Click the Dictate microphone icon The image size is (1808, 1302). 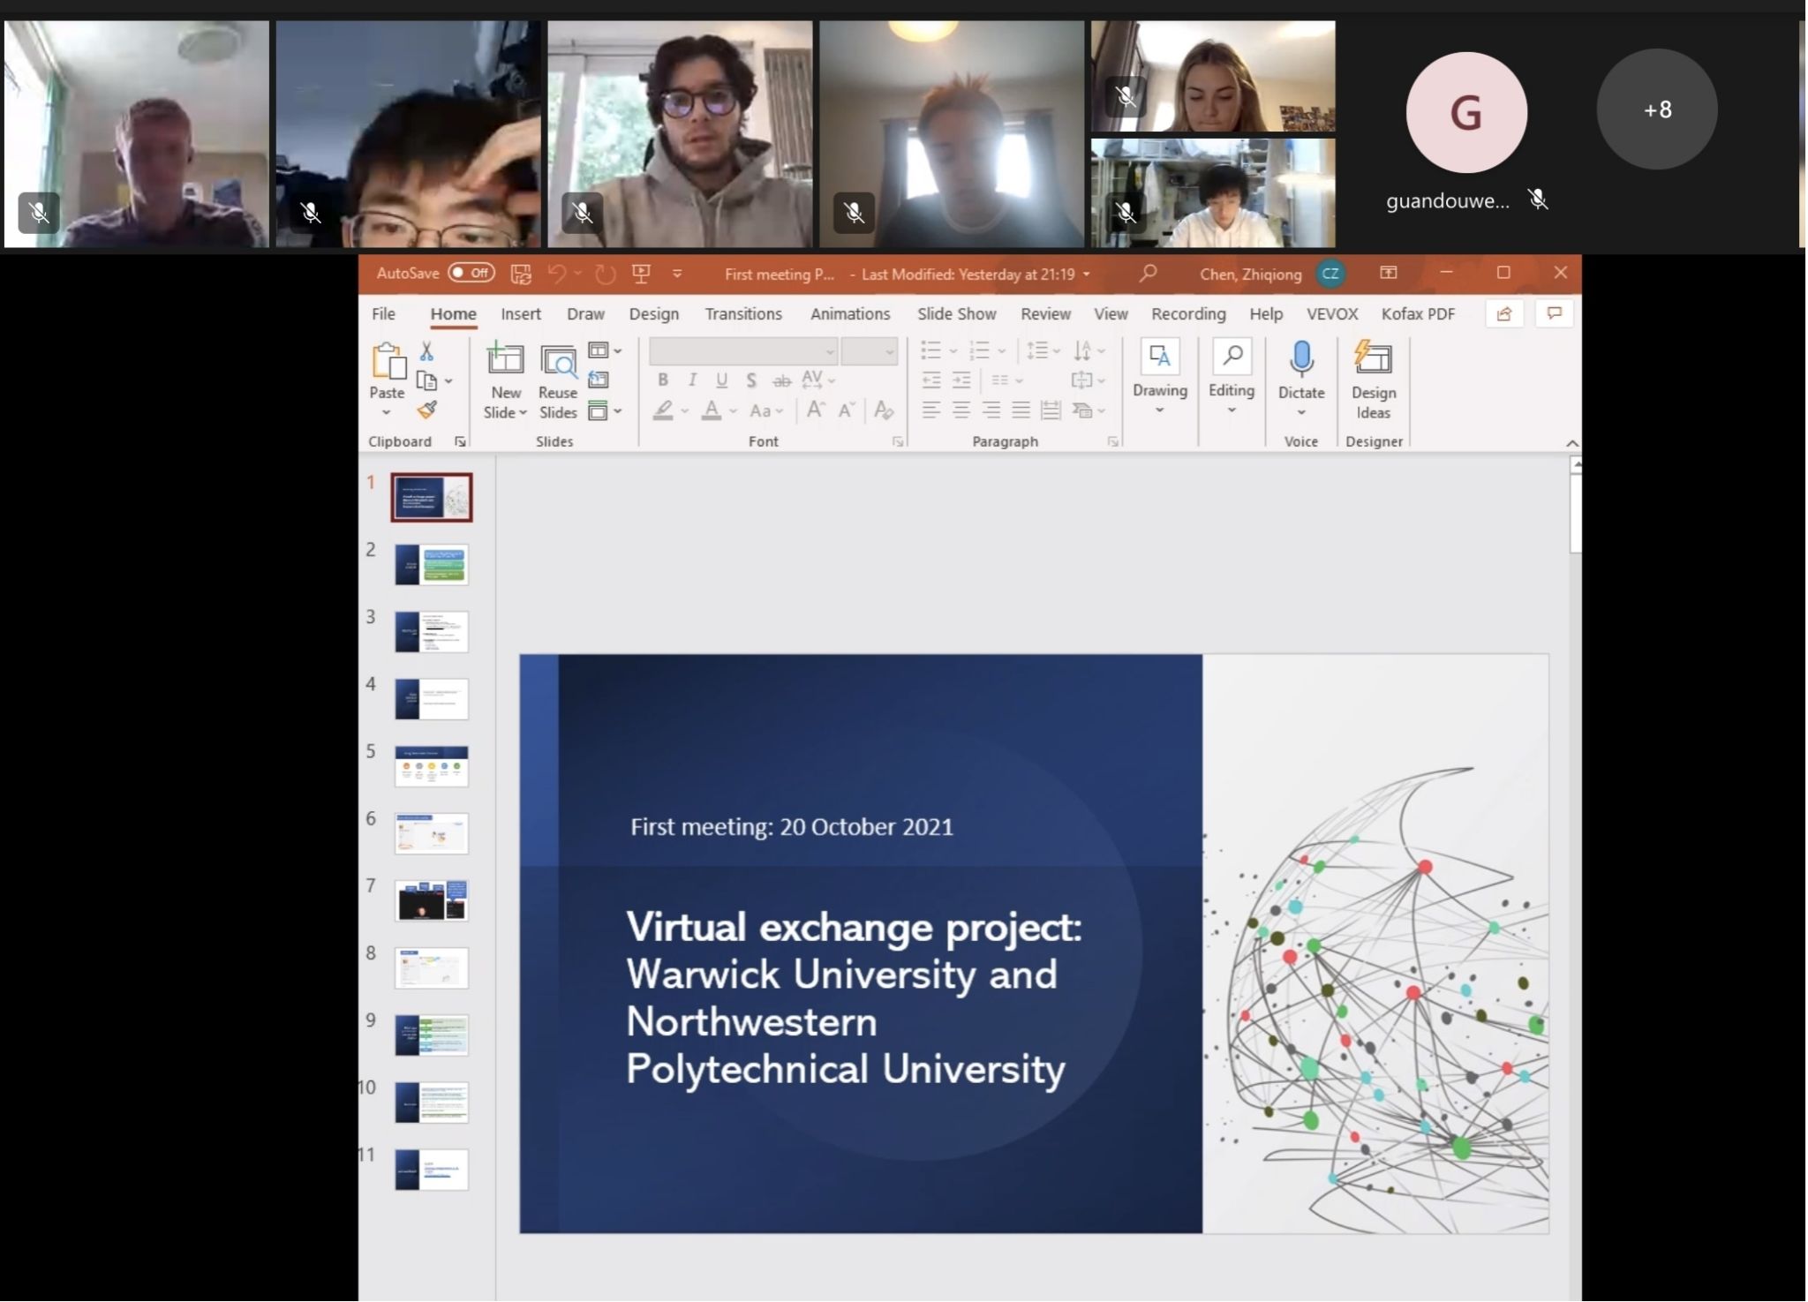click(1300, 360)
